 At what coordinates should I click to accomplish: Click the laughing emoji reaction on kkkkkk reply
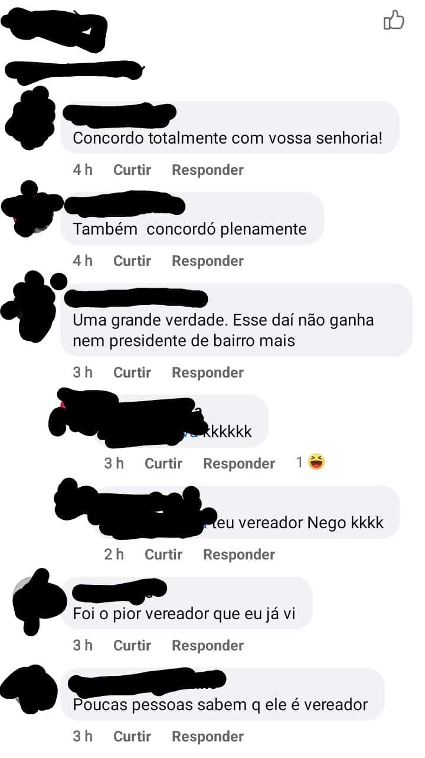pyautogui.click(x=316, y=462)
